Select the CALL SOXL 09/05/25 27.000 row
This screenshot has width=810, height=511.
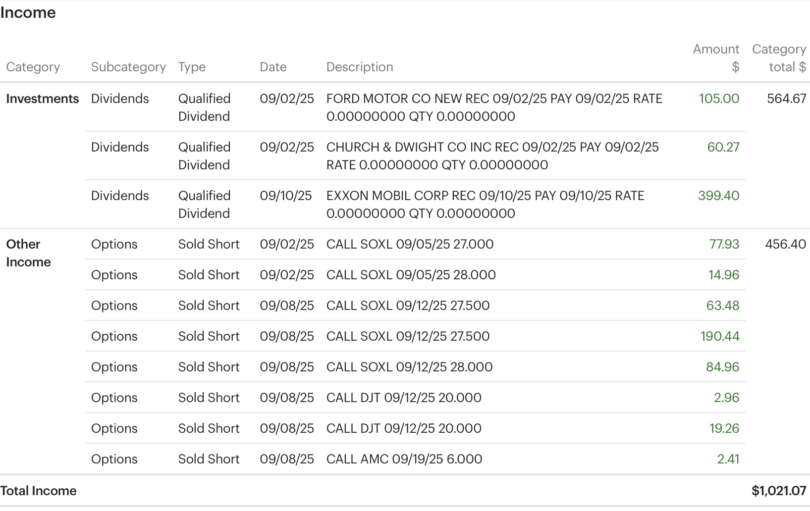click(410, 244)
